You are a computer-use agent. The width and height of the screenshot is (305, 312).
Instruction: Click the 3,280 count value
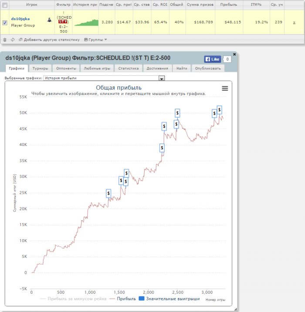107,22
